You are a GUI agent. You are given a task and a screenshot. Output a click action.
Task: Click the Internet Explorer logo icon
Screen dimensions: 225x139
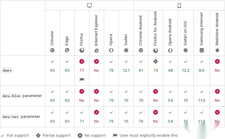pyautogui.click(x=96, y=50)
